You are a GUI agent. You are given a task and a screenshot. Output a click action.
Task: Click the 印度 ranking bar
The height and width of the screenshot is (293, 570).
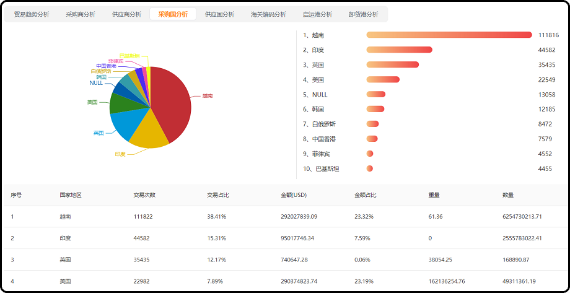pos(400,50)
